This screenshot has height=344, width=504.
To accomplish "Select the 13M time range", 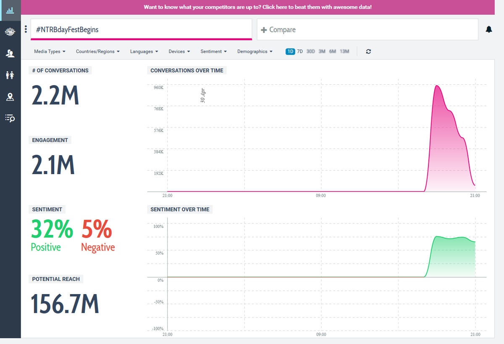I will tap(344, 52).
